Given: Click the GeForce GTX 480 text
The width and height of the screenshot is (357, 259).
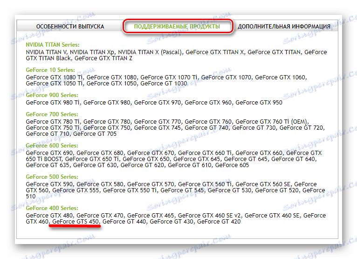Looking at the screenshot, I should point(49,216).
